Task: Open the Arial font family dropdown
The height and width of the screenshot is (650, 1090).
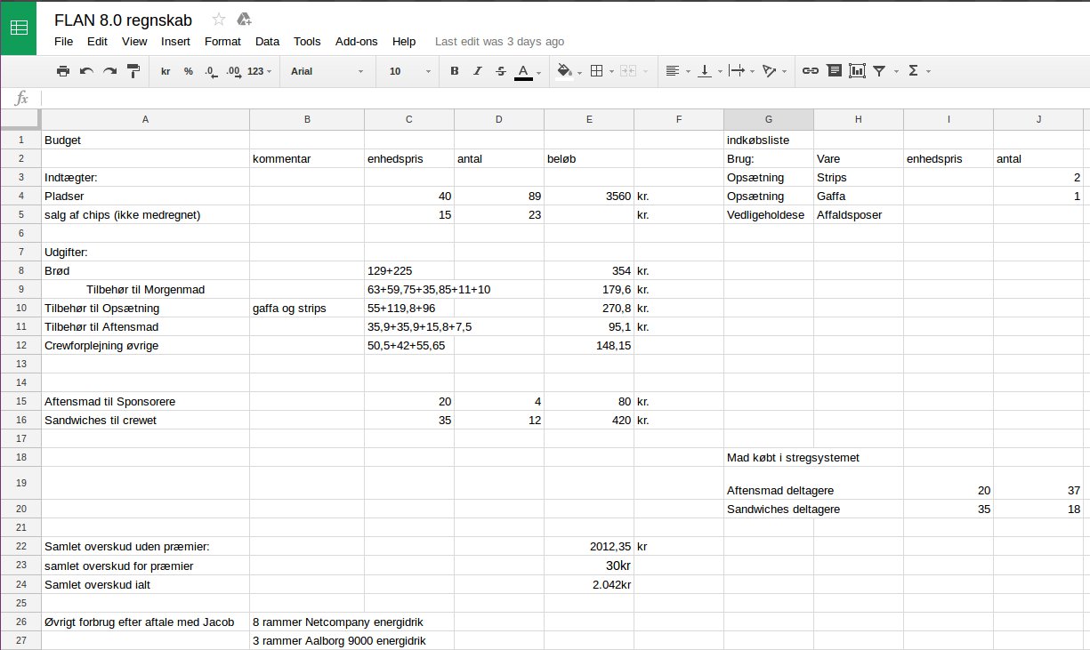Action: tap(327, 71)
